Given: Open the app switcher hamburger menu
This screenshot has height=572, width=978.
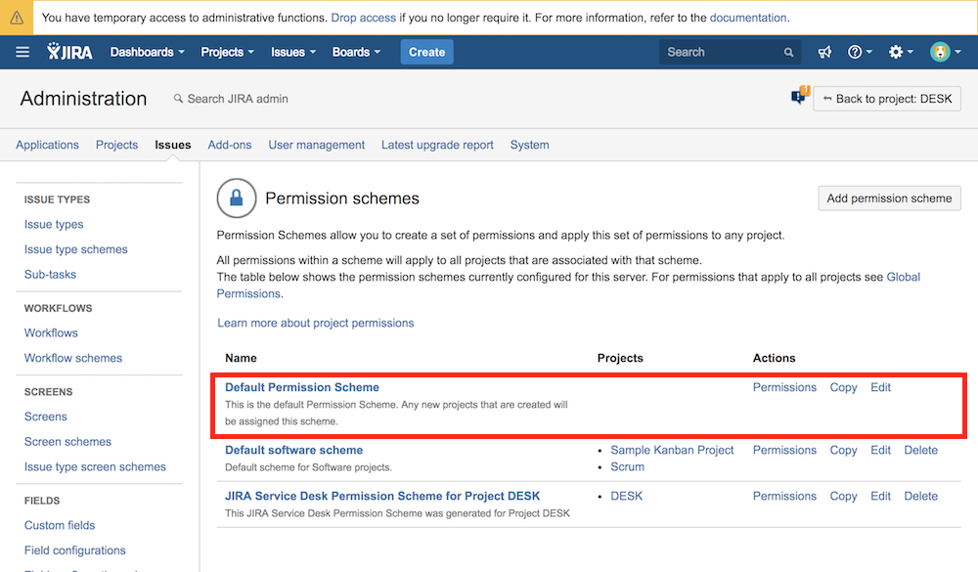Looking at the screenshot, I should [x=23, y=52].
